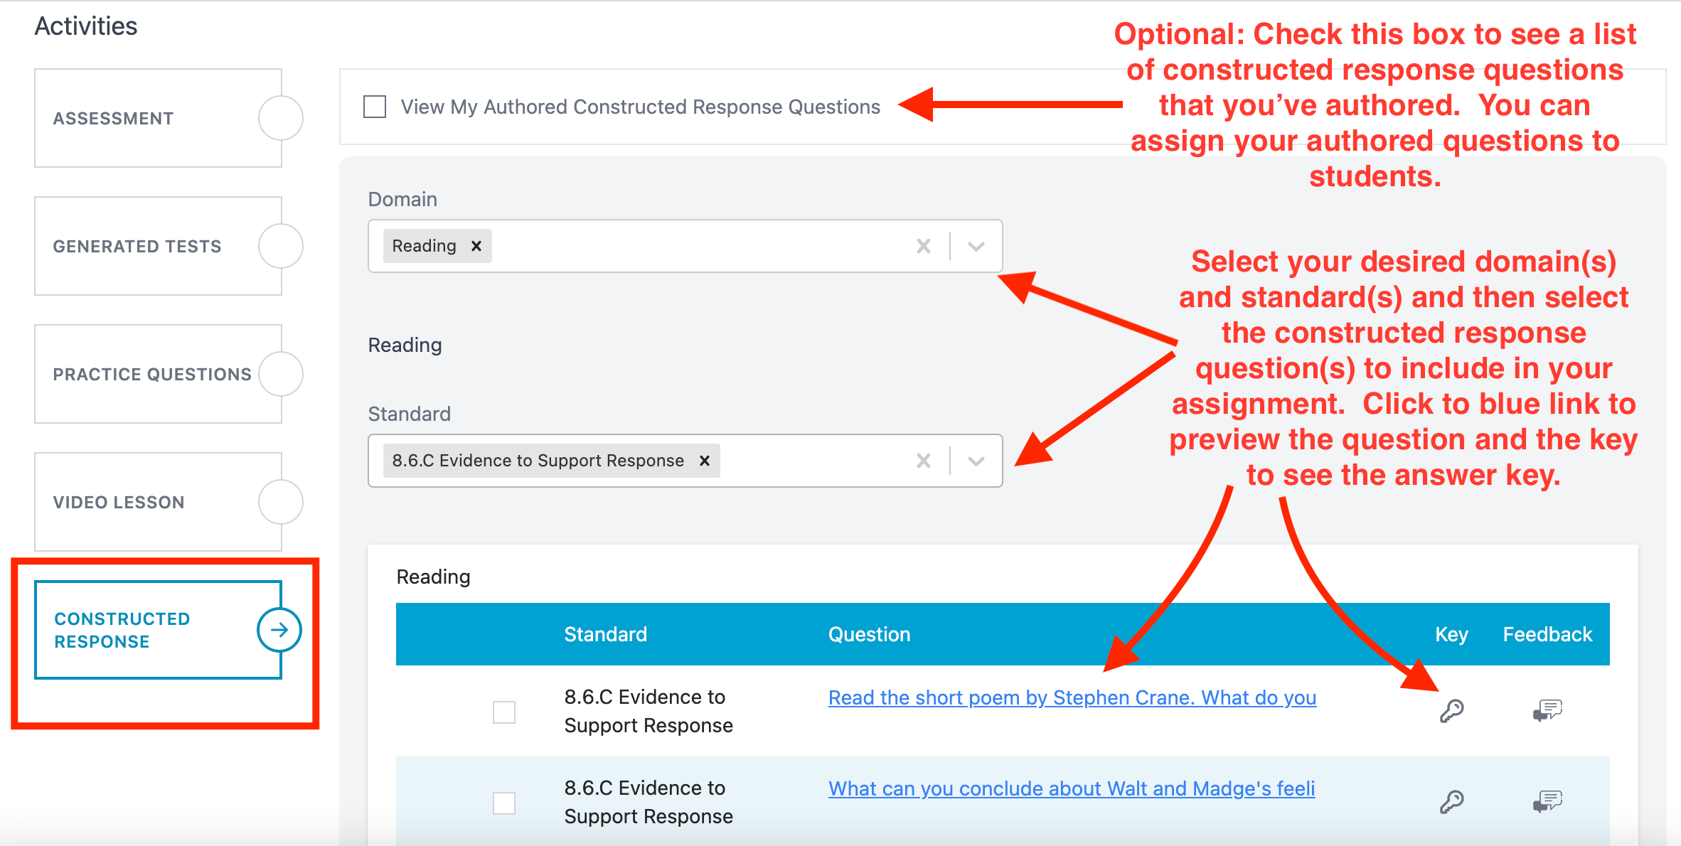Open feedback for Walt and Madge question
The height and width of the screenshot is (846, 1681).
(x=1547, y=801)
